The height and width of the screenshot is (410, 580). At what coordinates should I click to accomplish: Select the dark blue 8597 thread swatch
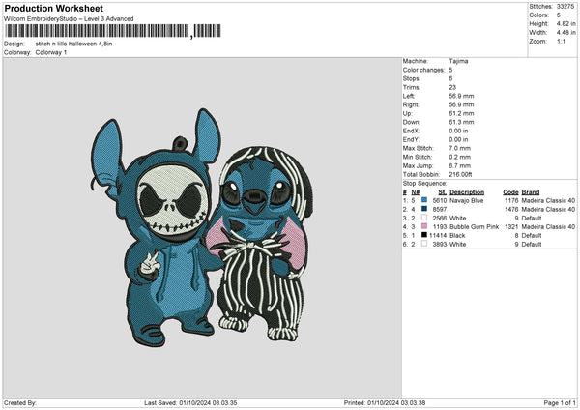(425, 209)
